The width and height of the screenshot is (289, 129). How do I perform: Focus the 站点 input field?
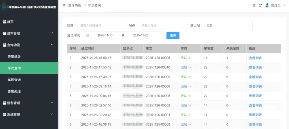[x=163, y=25]
